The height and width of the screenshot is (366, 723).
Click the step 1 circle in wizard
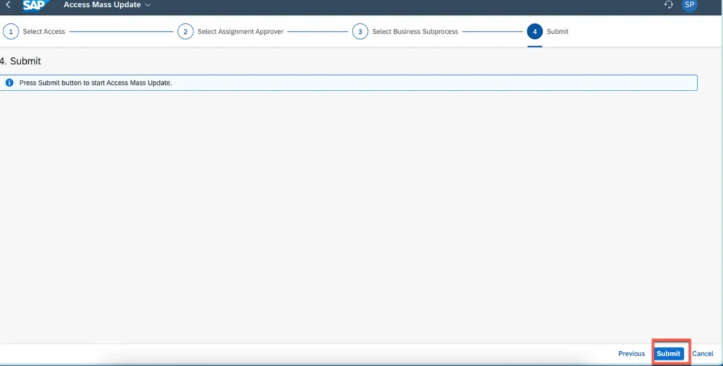click(x=11, y=32)
